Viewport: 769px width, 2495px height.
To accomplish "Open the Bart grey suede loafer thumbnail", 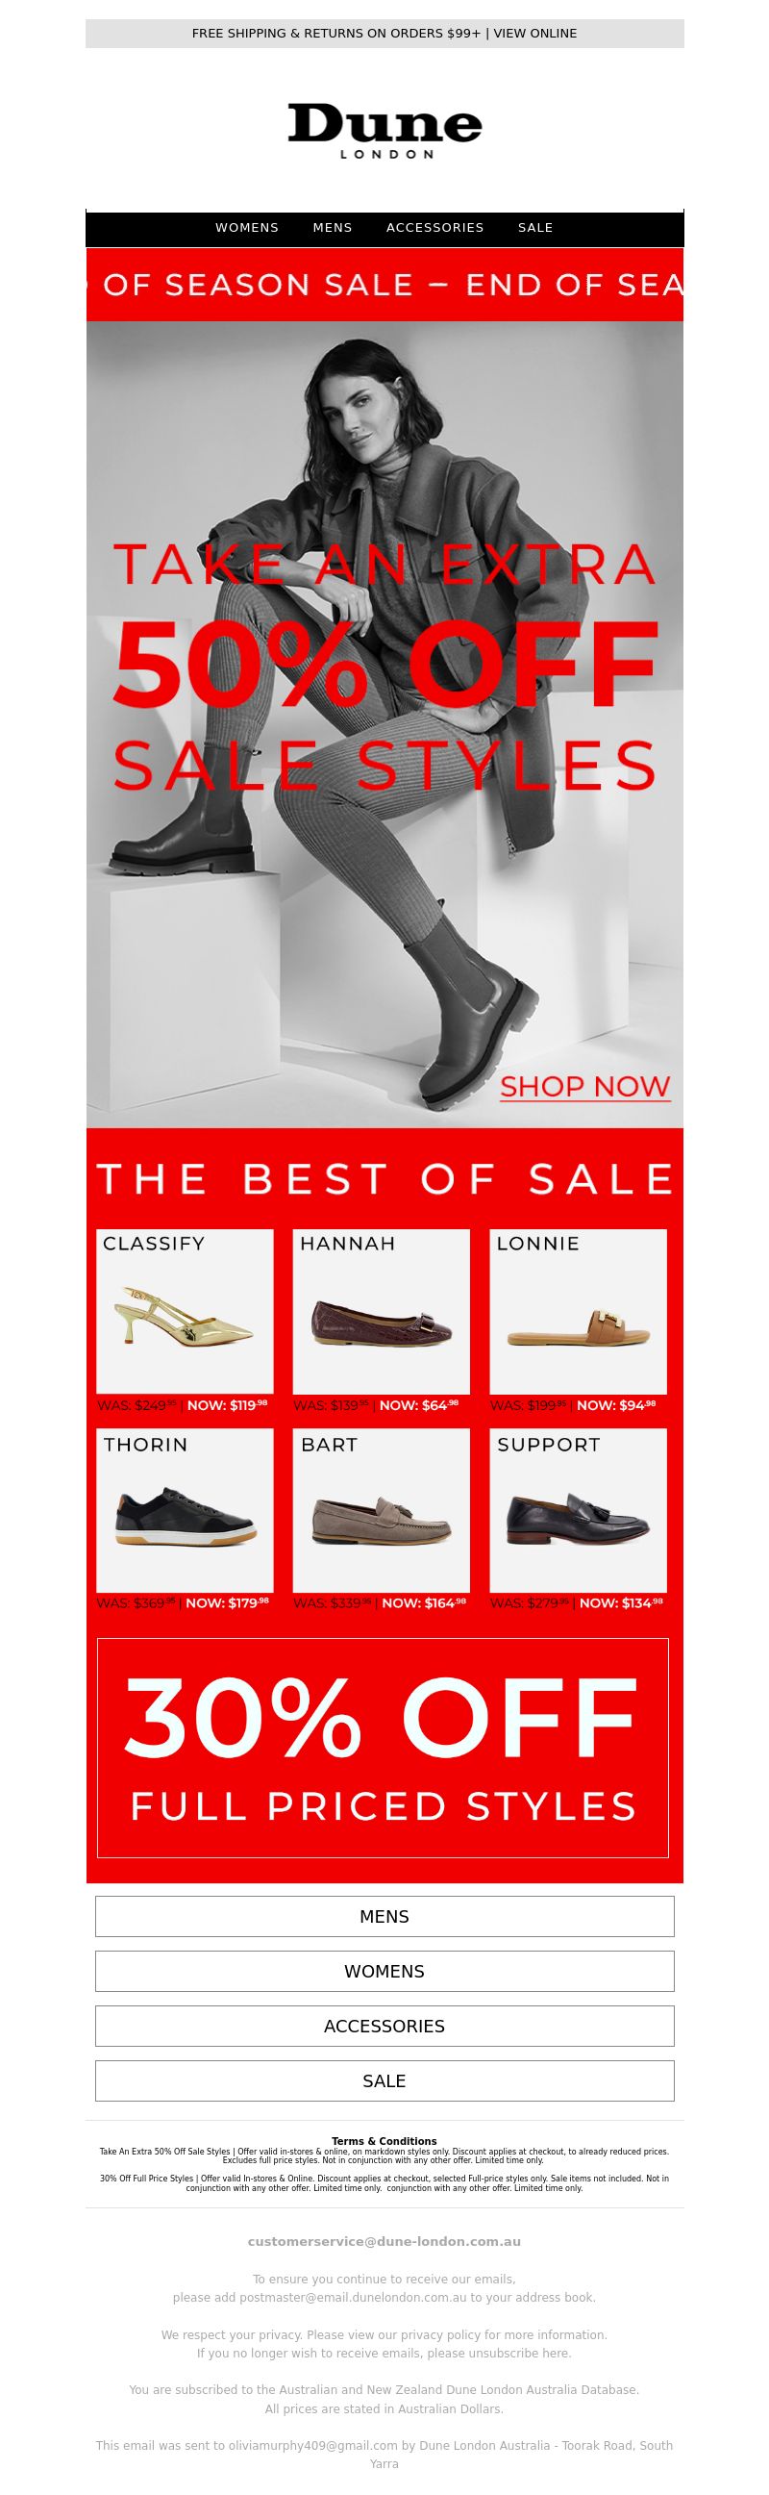I will [x=382, y=1510].
